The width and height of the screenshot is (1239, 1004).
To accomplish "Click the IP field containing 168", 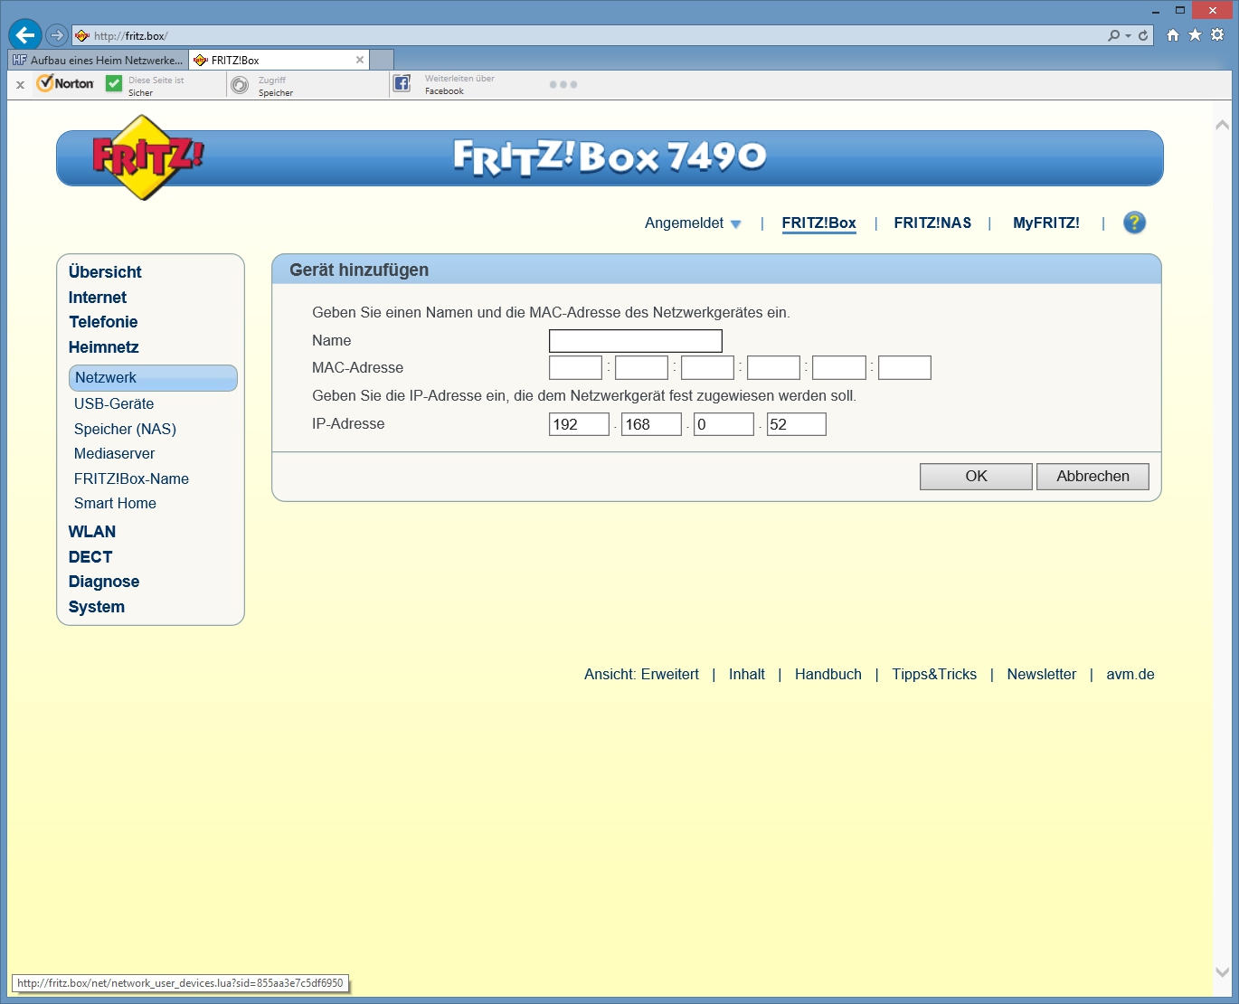I will [x=651, y=424].
